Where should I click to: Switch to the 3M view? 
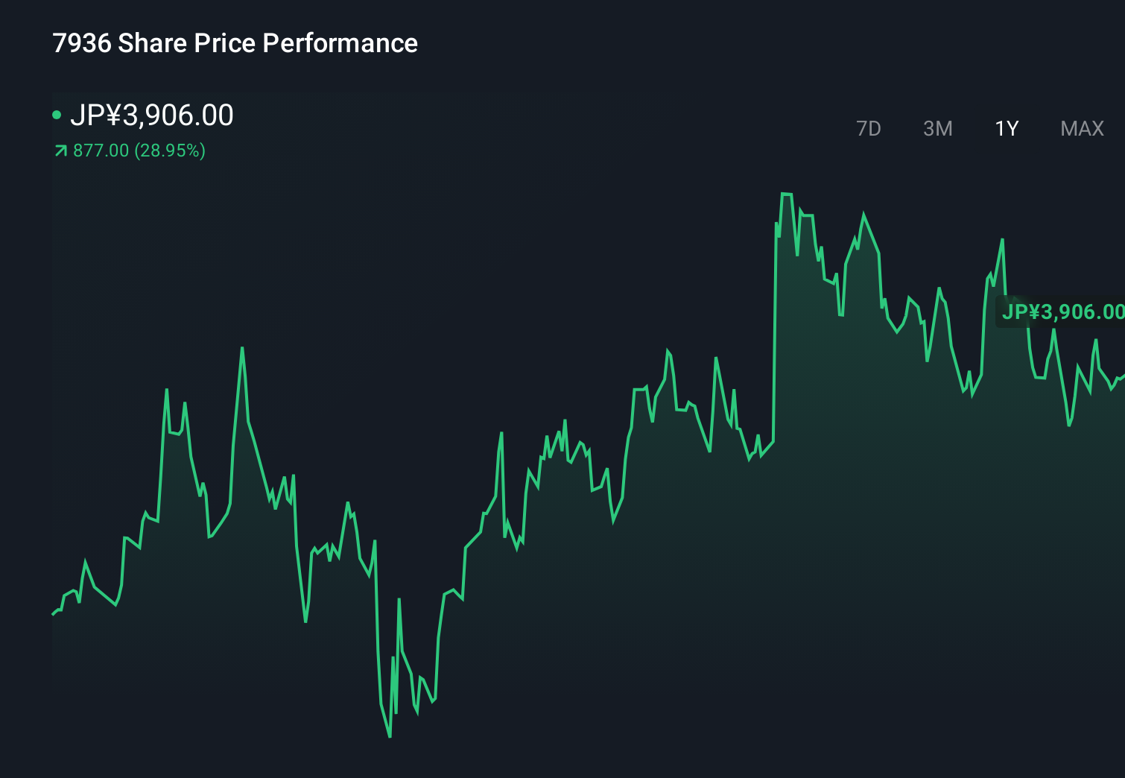click(x=937, y=128)
